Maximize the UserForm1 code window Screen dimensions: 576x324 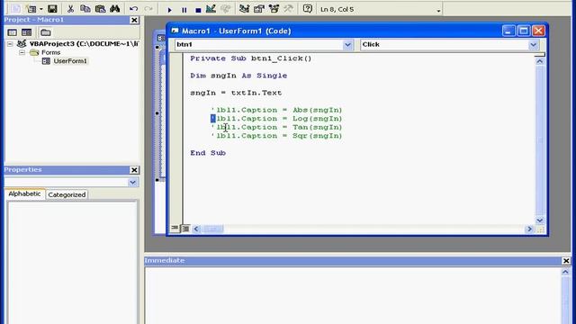point(524,31)
